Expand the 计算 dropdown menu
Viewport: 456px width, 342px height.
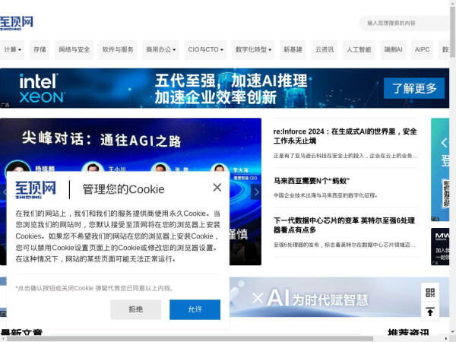(12, 49)
